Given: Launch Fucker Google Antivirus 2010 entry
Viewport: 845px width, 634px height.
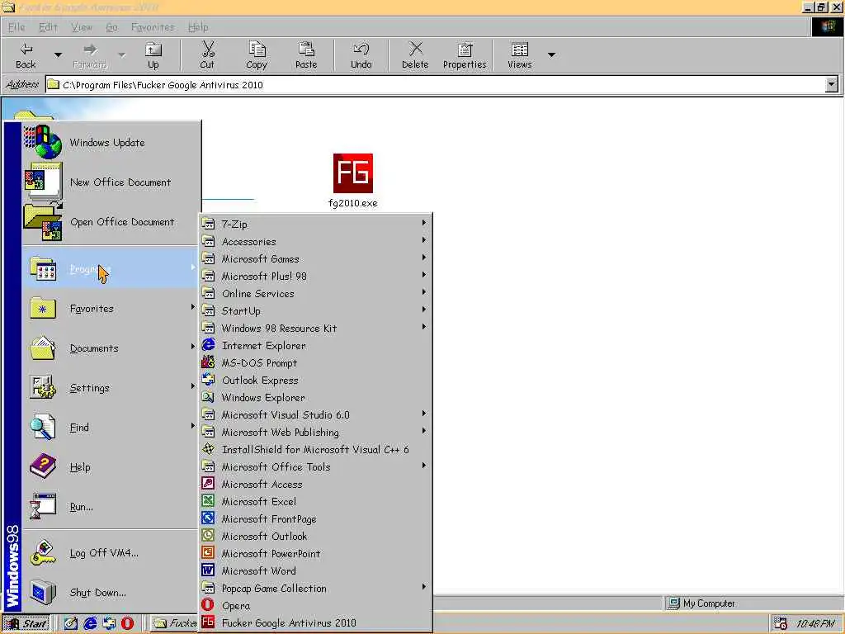Looking at the screenshot, I should point(315,622).
